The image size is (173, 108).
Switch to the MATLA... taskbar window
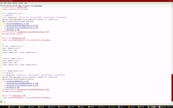click(x=102, y=107)
